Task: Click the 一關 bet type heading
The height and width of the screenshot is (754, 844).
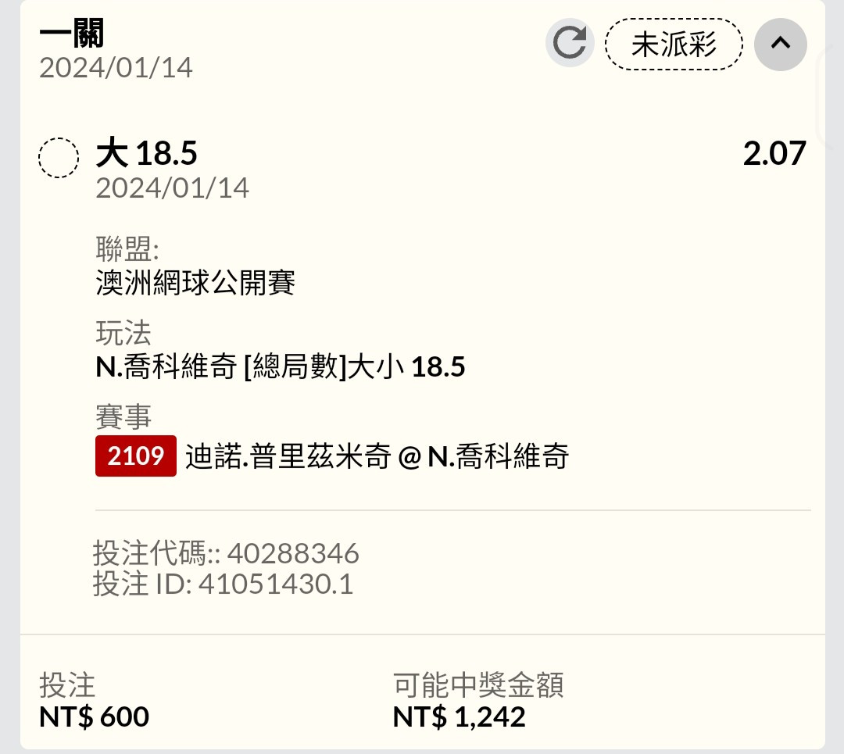Action: pyautogui.click(x=72, y=33)
